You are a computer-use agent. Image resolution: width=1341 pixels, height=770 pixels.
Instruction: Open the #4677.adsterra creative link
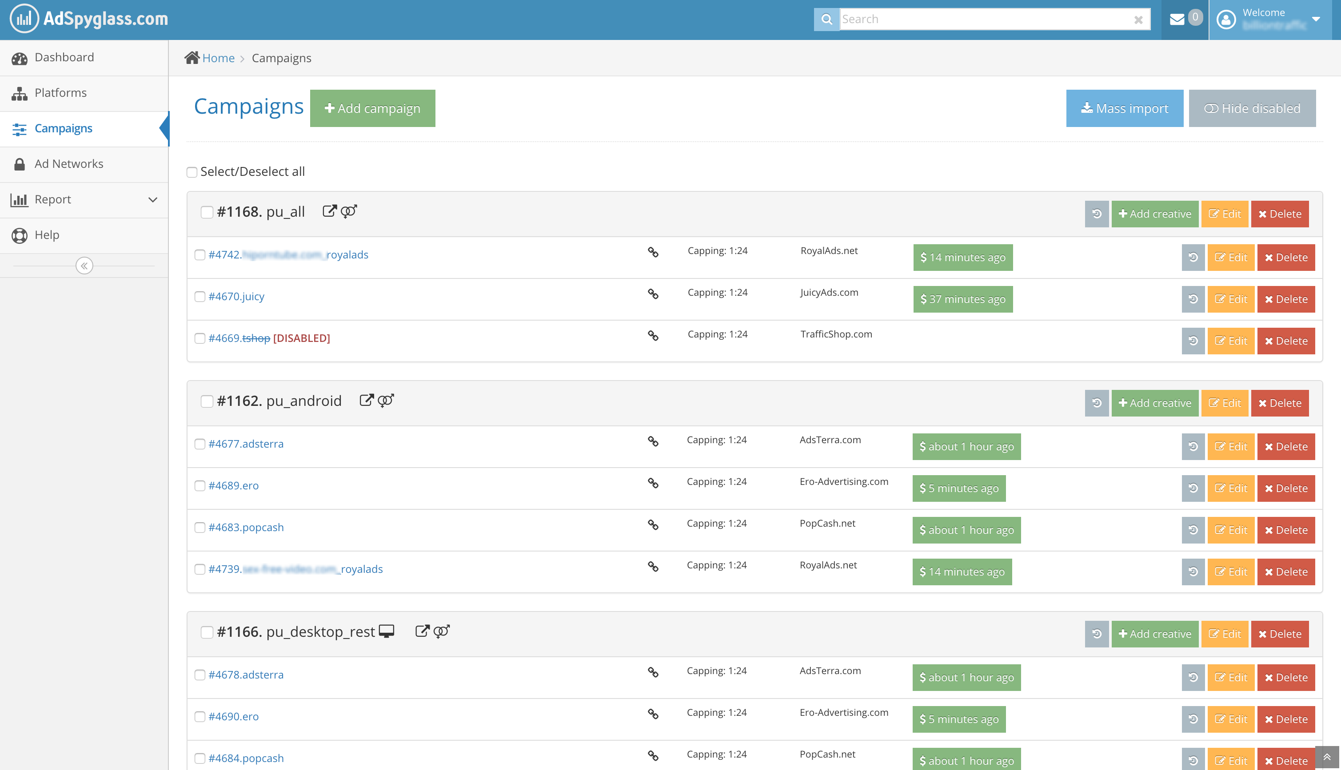pos(246,444)
